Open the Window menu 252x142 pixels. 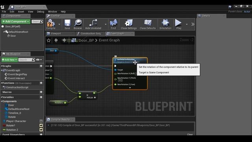pyautogui.click(x=52, y=11)
